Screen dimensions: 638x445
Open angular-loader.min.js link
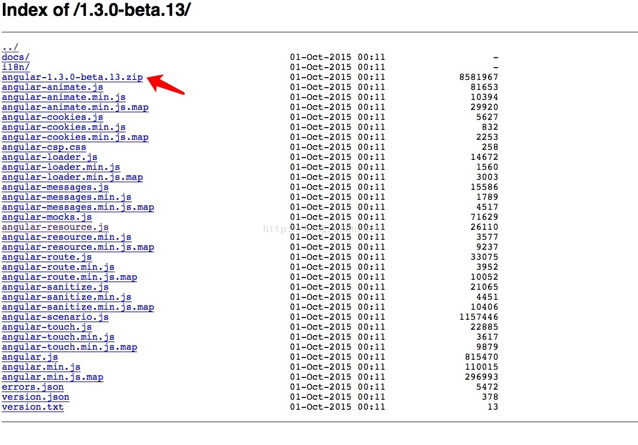[61, 167]
